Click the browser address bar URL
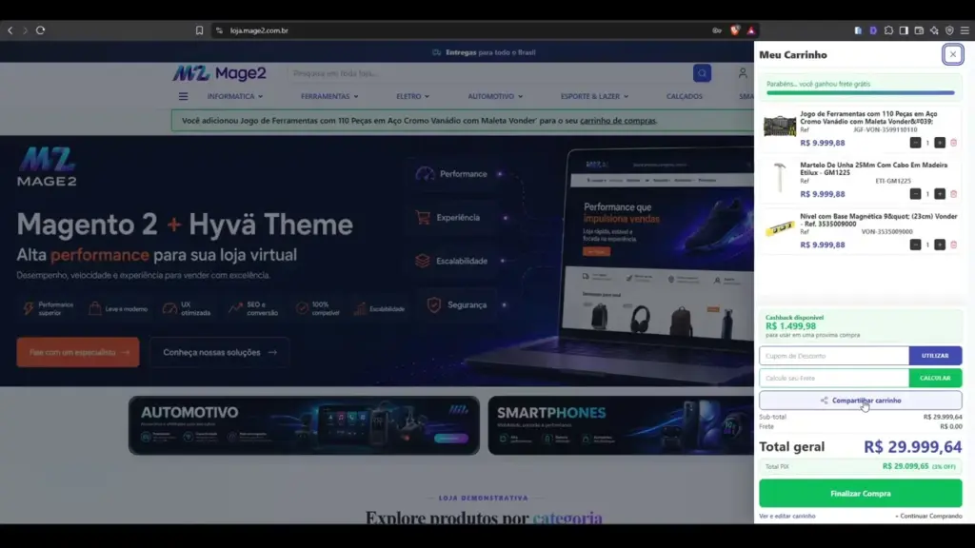This screenshot has height=548, width=975. [x=259, y=30]
